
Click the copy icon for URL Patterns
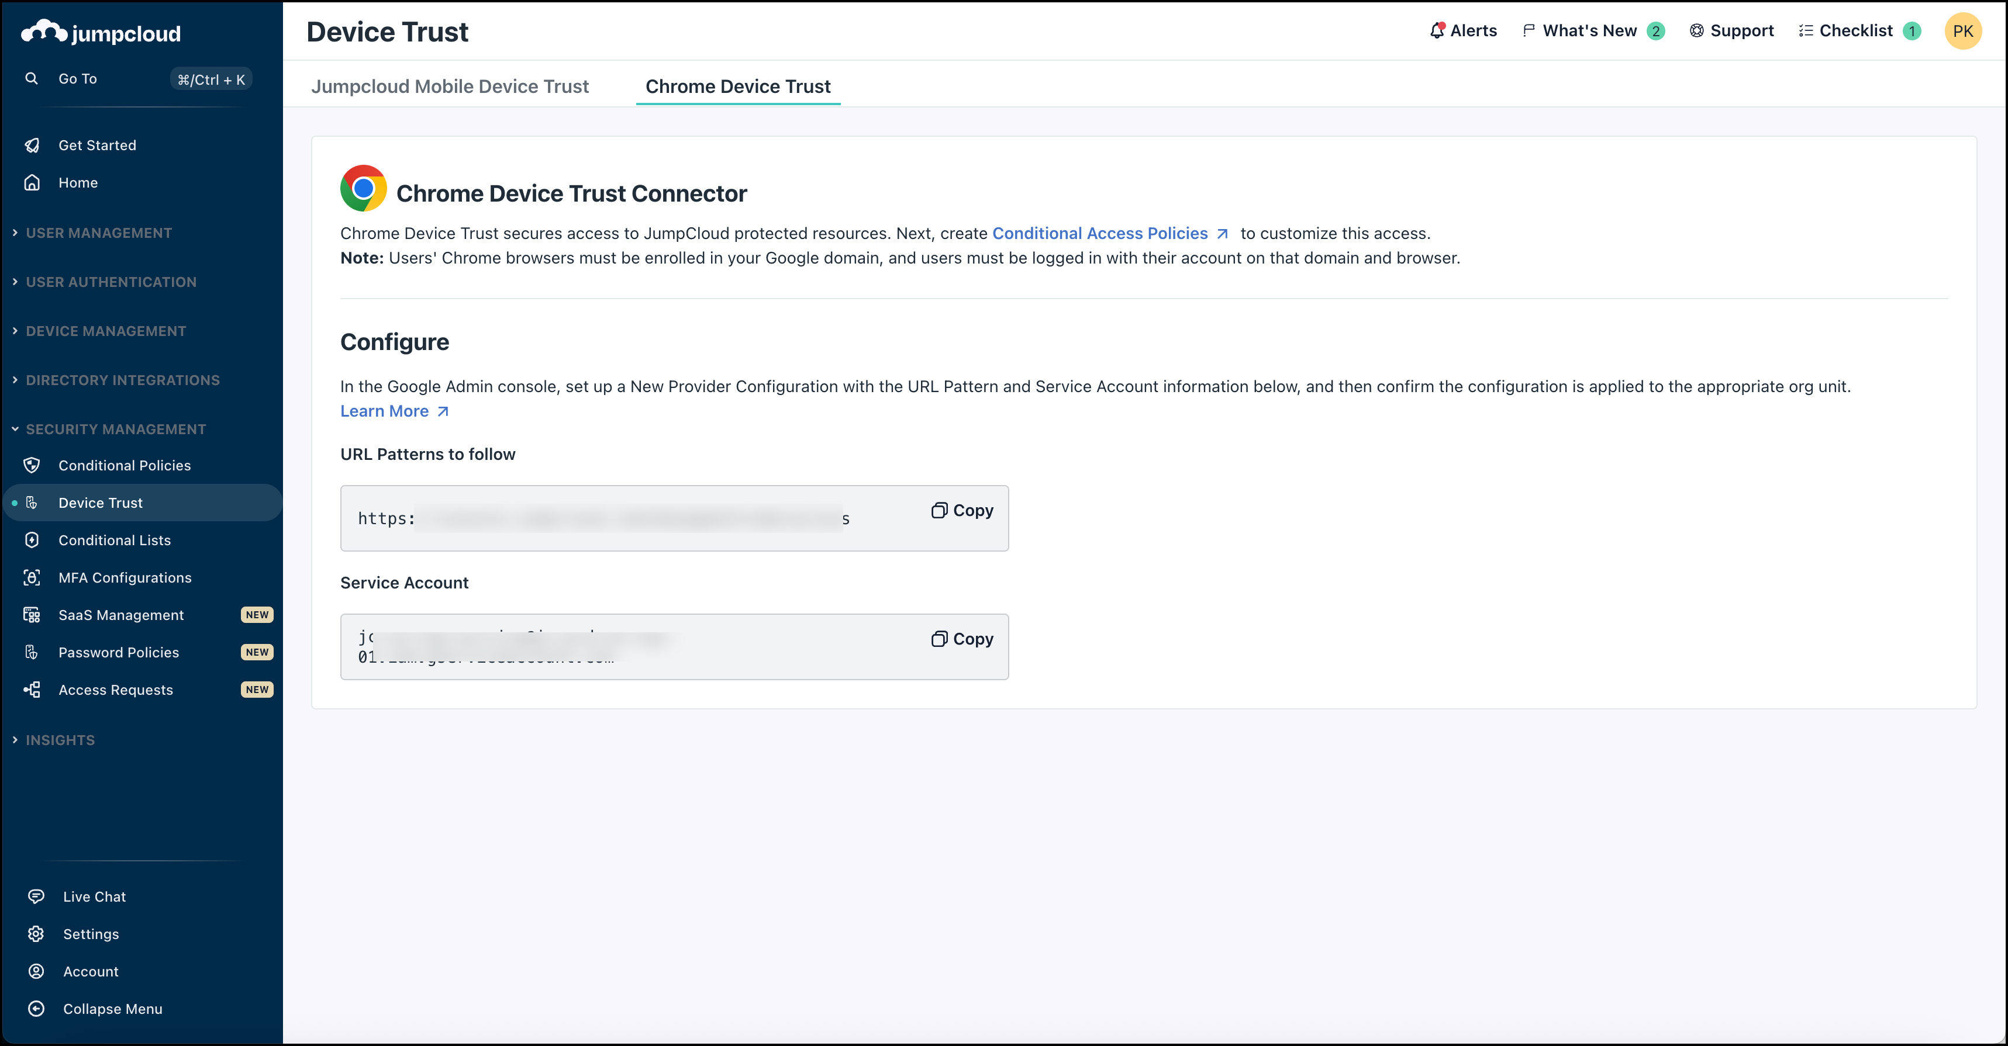click(x=939, y=510)
